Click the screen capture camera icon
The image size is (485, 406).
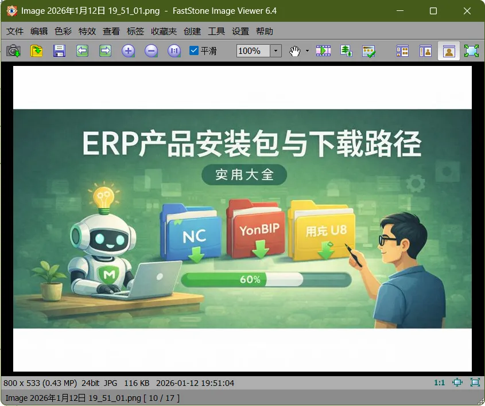14,51
